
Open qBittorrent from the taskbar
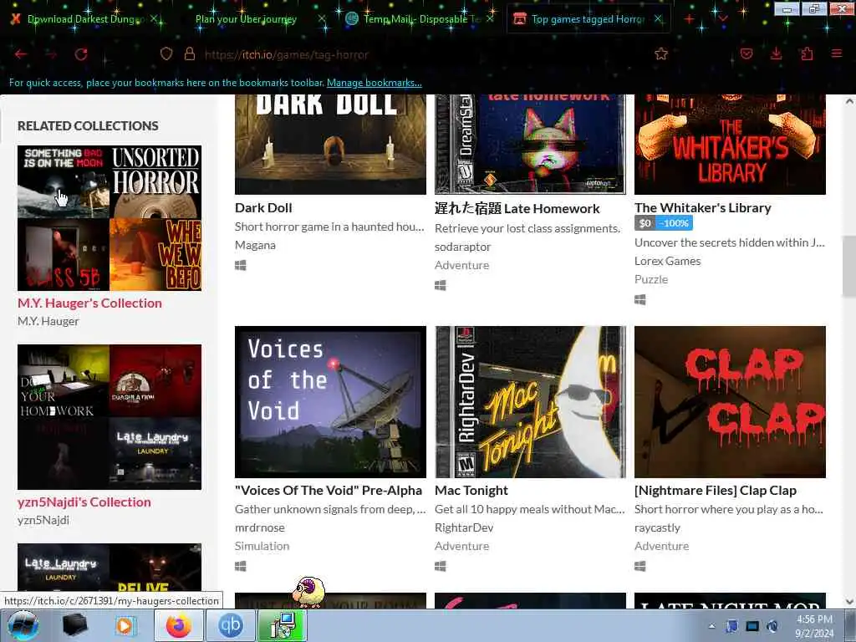tap(231, 625)
